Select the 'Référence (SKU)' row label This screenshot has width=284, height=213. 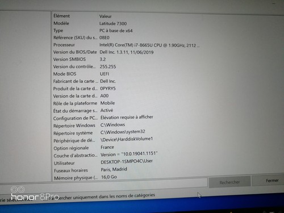click(x=76, y=37)
